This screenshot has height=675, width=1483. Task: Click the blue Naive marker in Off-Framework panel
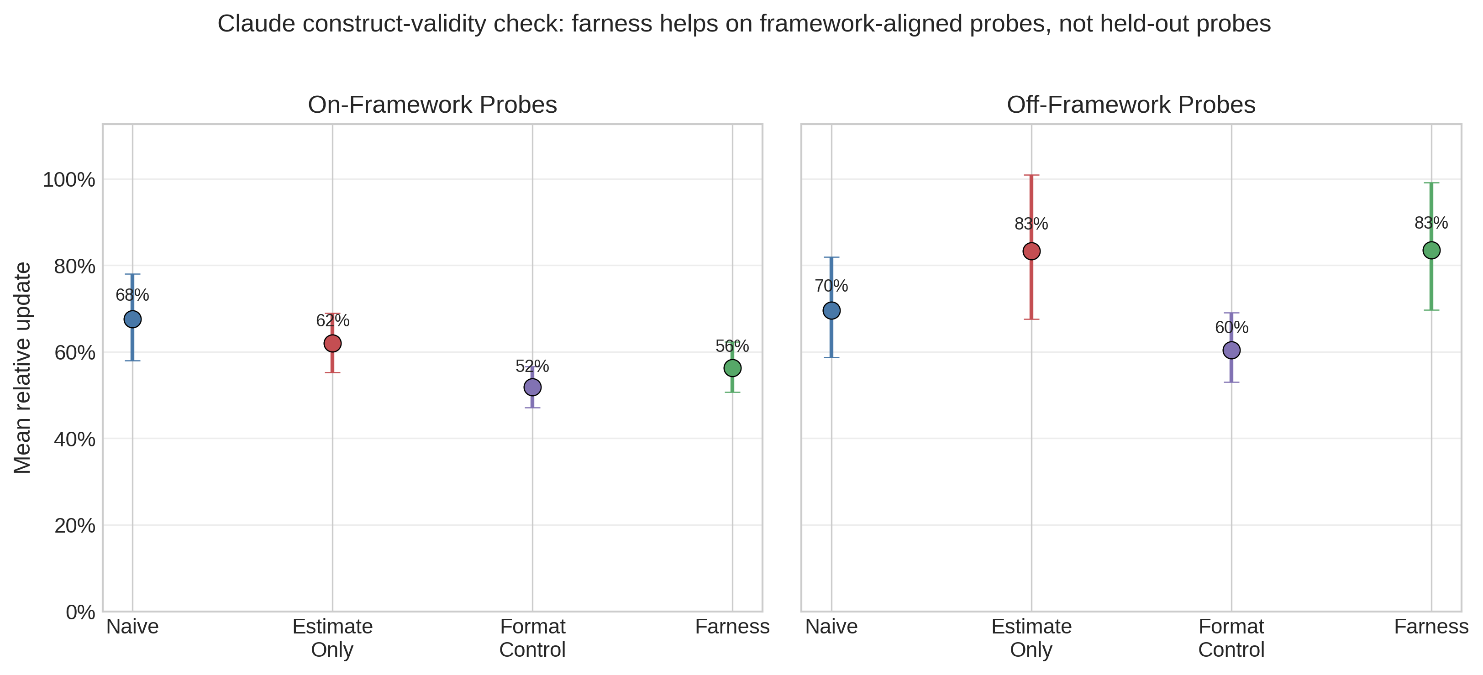(x=831, y=311)
